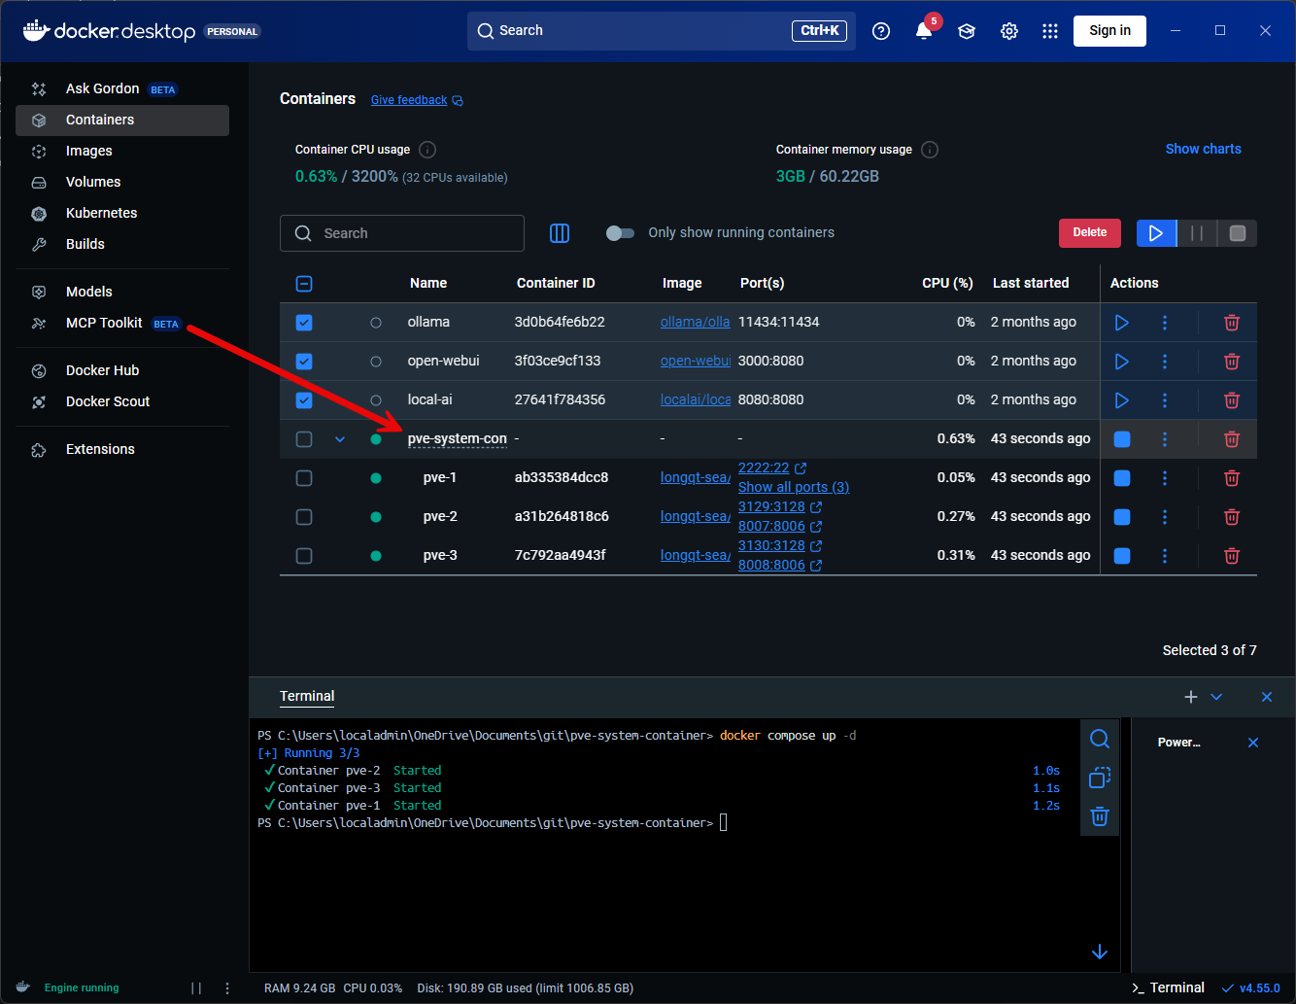Click the terminal search magnifier icon
The width and height of the screenshot is (1296, 1004).
[1100, 740]
